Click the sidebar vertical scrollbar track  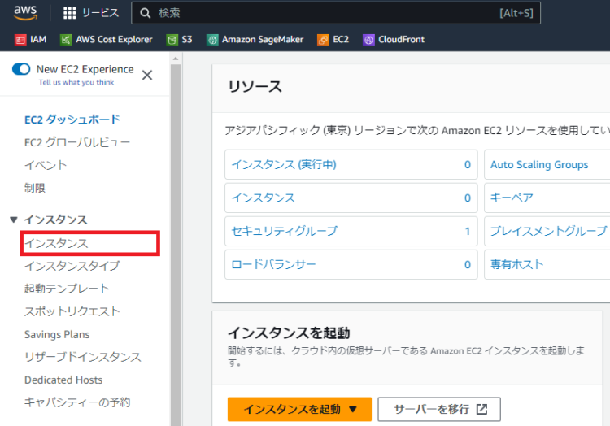[x=176, y=245]
